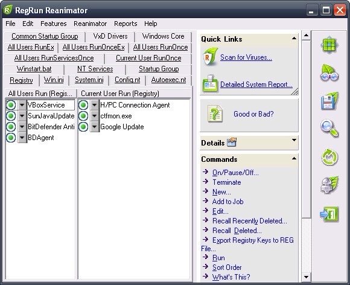Click the All Users Run (Registry) column header
The height and width of the screenshot is (285, 350).
tap(41, 94)
